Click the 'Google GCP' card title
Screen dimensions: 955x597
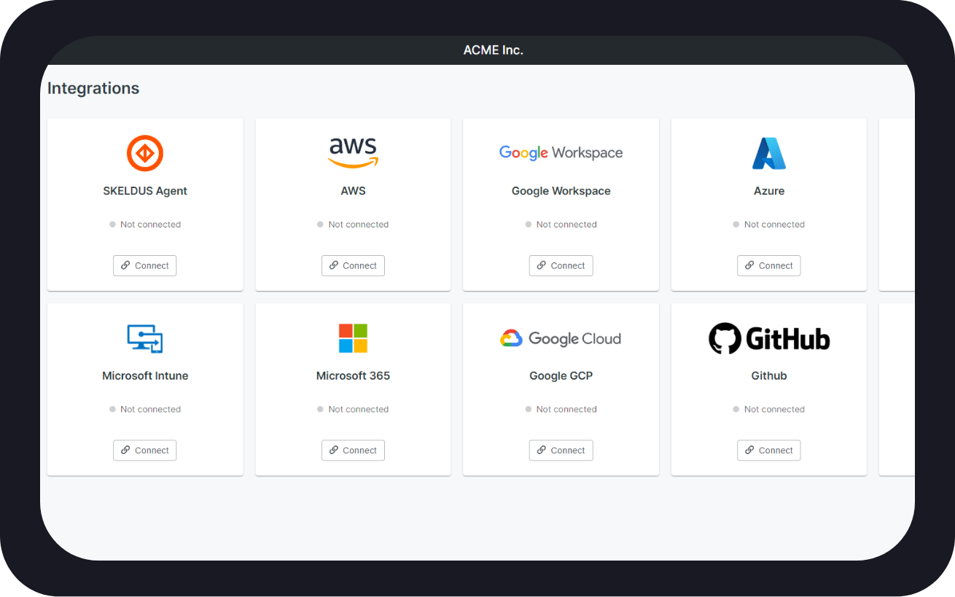pos(561,376)
